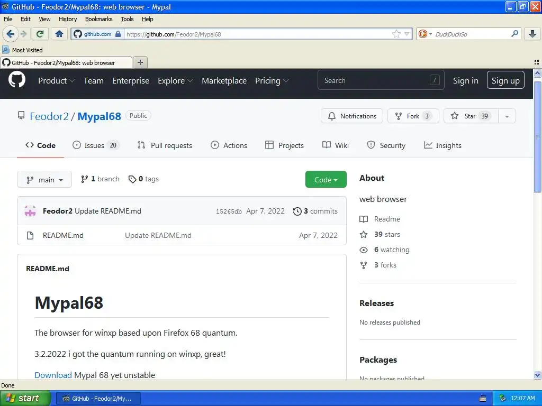Click the browser Forward arrow

pyautogui.click(x=24, y=34)
